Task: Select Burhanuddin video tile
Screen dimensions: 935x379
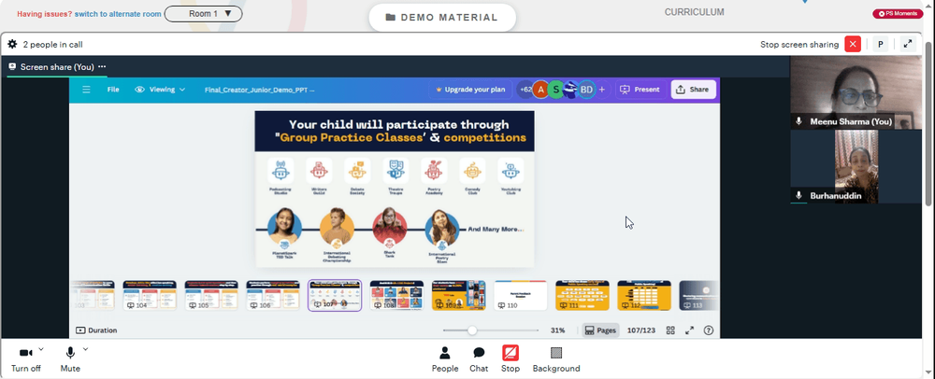Action: [x=856, y=166]
